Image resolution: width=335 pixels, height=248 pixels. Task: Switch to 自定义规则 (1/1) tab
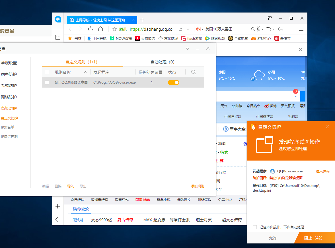pos(81,62)
